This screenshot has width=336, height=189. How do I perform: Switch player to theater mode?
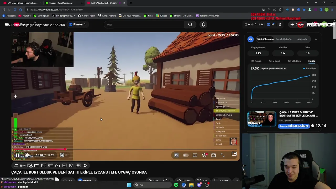tap(214, 155)
